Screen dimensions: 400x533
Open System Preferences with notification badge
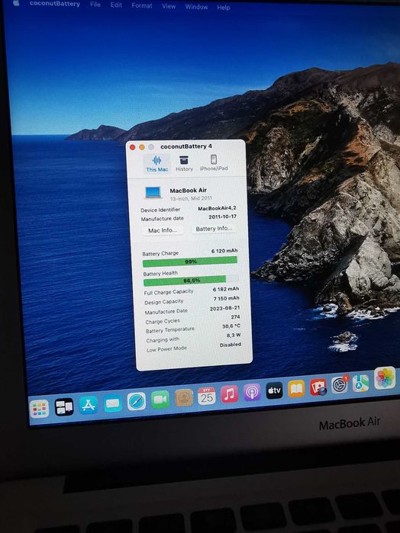(340, 385)
